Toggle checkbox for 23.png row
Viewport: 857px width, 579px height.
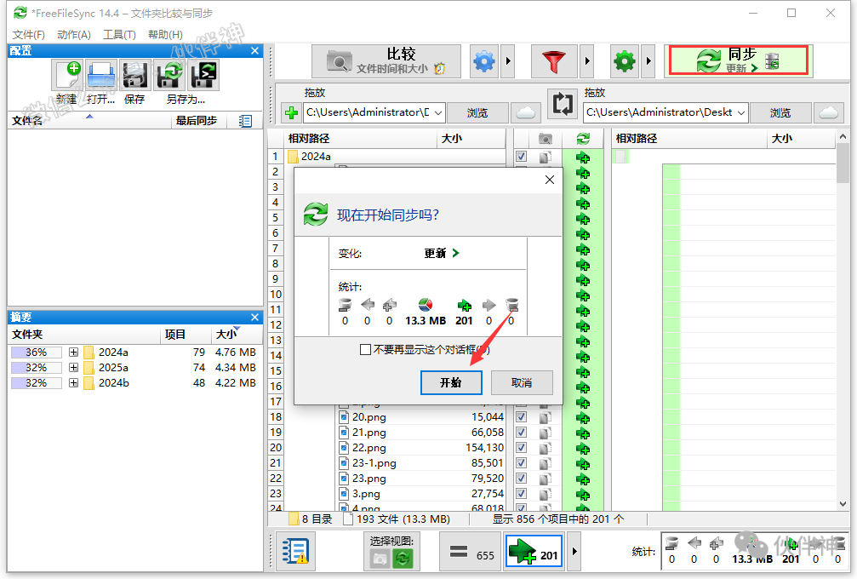[x=522, y=479]
